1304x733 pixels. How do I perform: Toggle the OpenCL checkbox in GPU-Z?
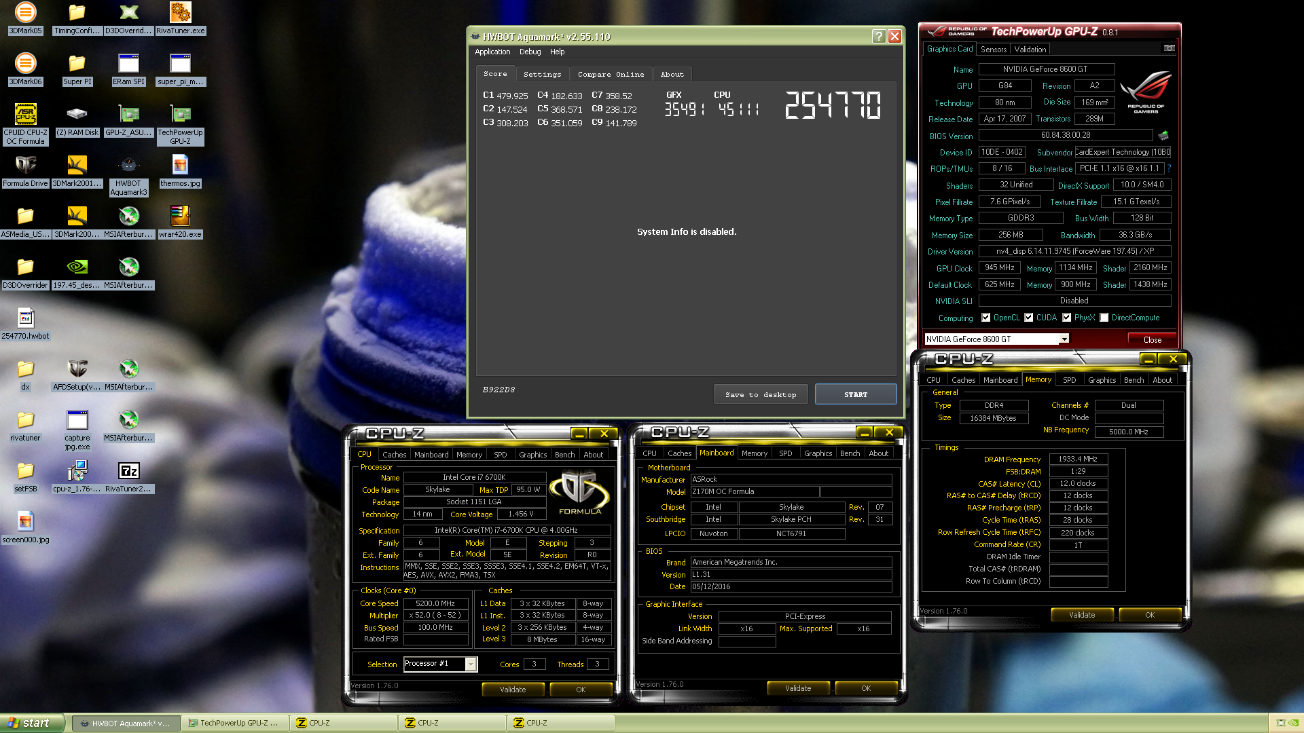pyautogui.click(x=985, y=318)
